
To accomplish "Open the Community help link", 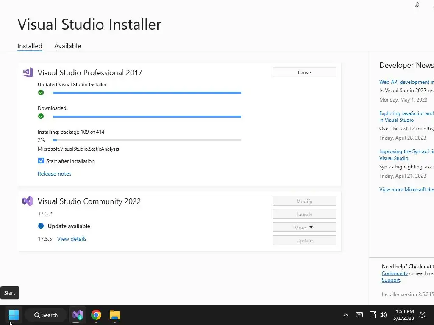I will (x=395, y=273).
